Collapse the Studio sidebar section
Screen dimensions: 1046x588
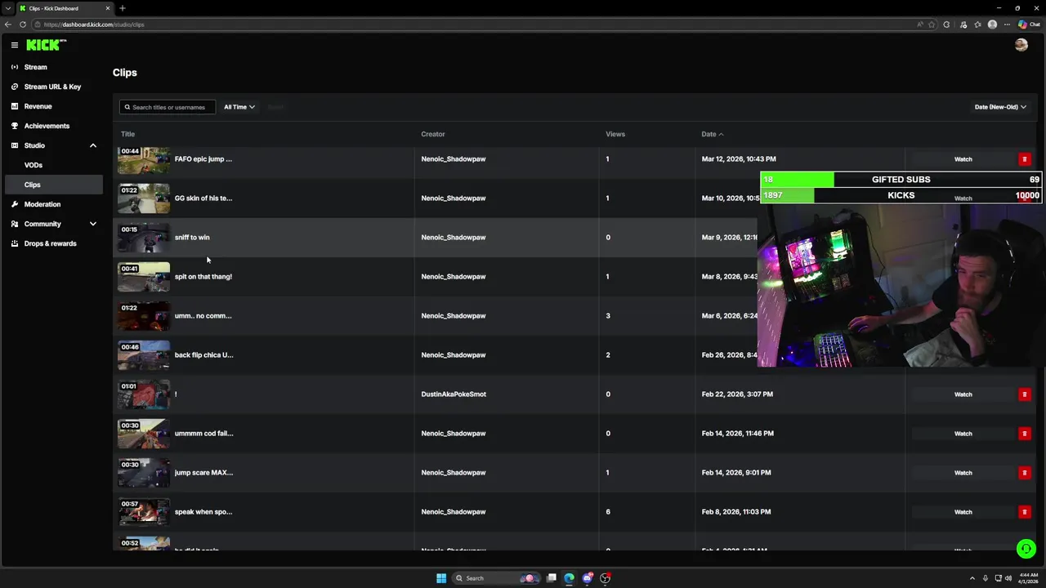pyautogui.click(x=92, y=145)
